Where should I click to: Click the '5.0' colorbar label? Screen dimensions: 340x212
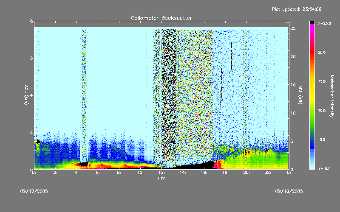tap(323, 139)
